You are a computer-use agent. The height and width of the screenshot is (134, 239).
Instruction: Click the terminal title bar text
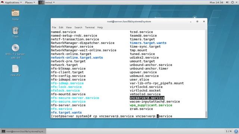tap(129, 22)
